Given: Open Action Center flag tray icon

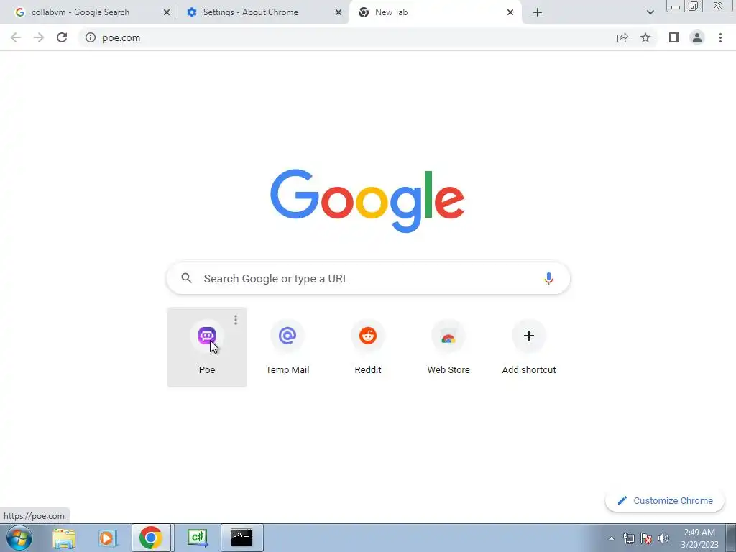Looking at the screenshot, I should (x=646, y=538).
